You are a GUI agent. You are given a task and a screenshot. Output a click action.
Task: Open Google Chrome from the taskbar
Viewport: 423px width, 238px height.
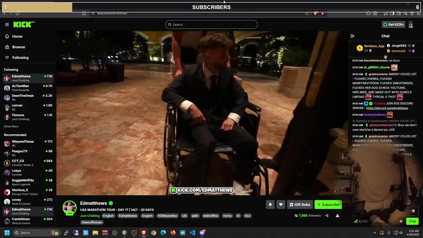coord(153,233)
